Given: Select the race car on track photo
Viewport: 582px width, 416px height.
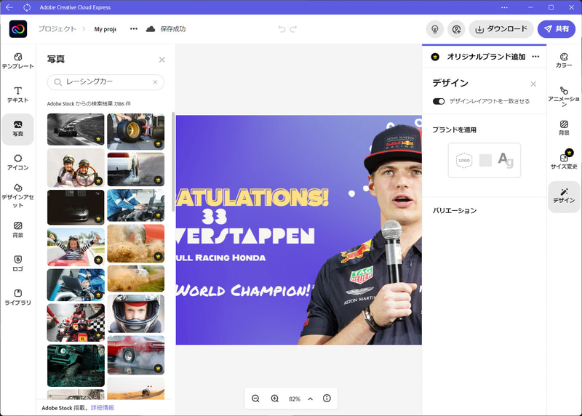Looking at the screenshot, I should coord(76,129).
